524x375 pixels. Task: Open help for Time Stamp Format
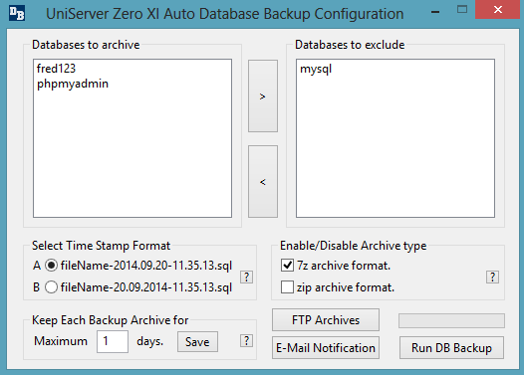(x=246, y=277)
